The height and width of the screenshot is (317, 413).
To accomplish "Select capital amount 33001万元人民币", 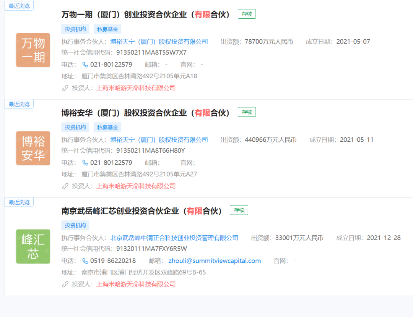I will (299, 238).
